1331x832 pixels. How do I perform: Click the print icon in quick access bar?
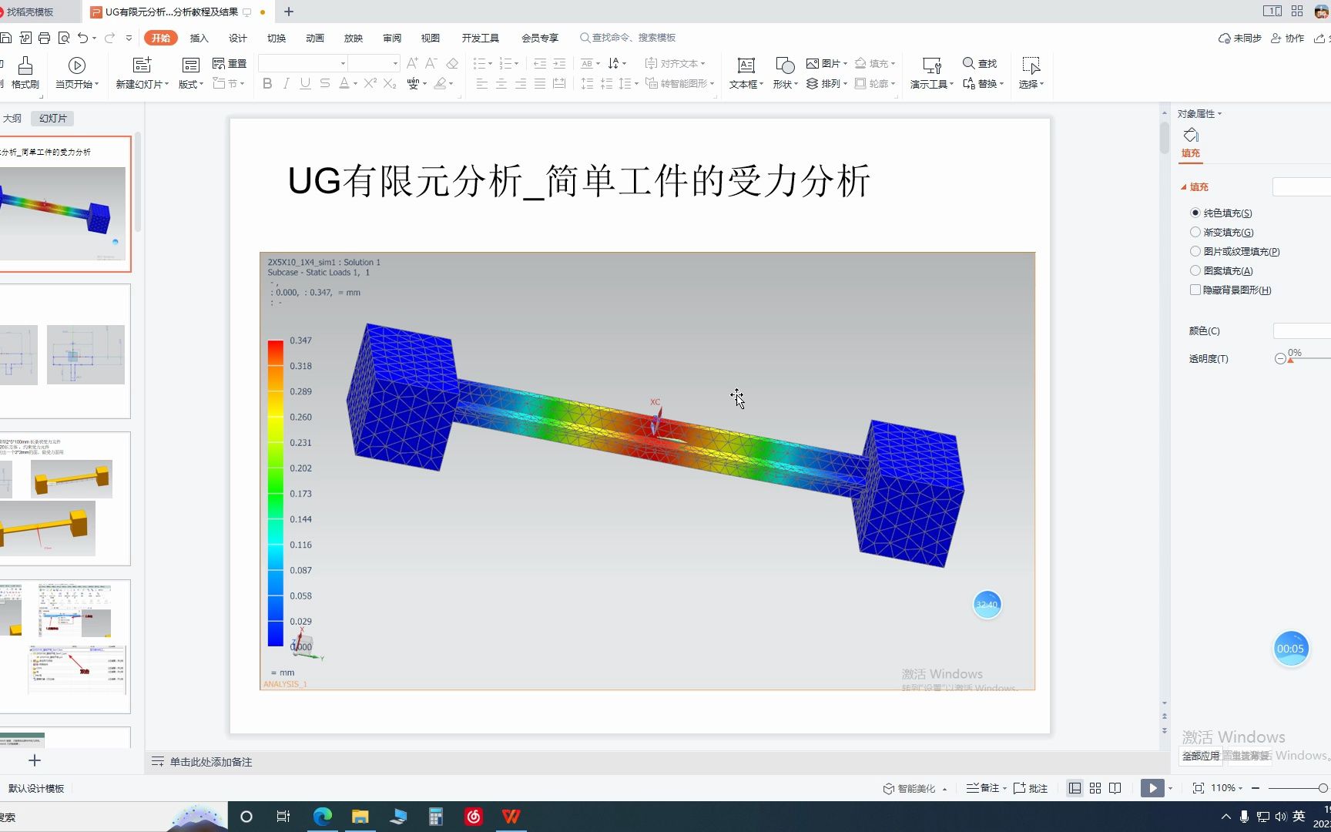pyautogui.click(x=44, y=38)
